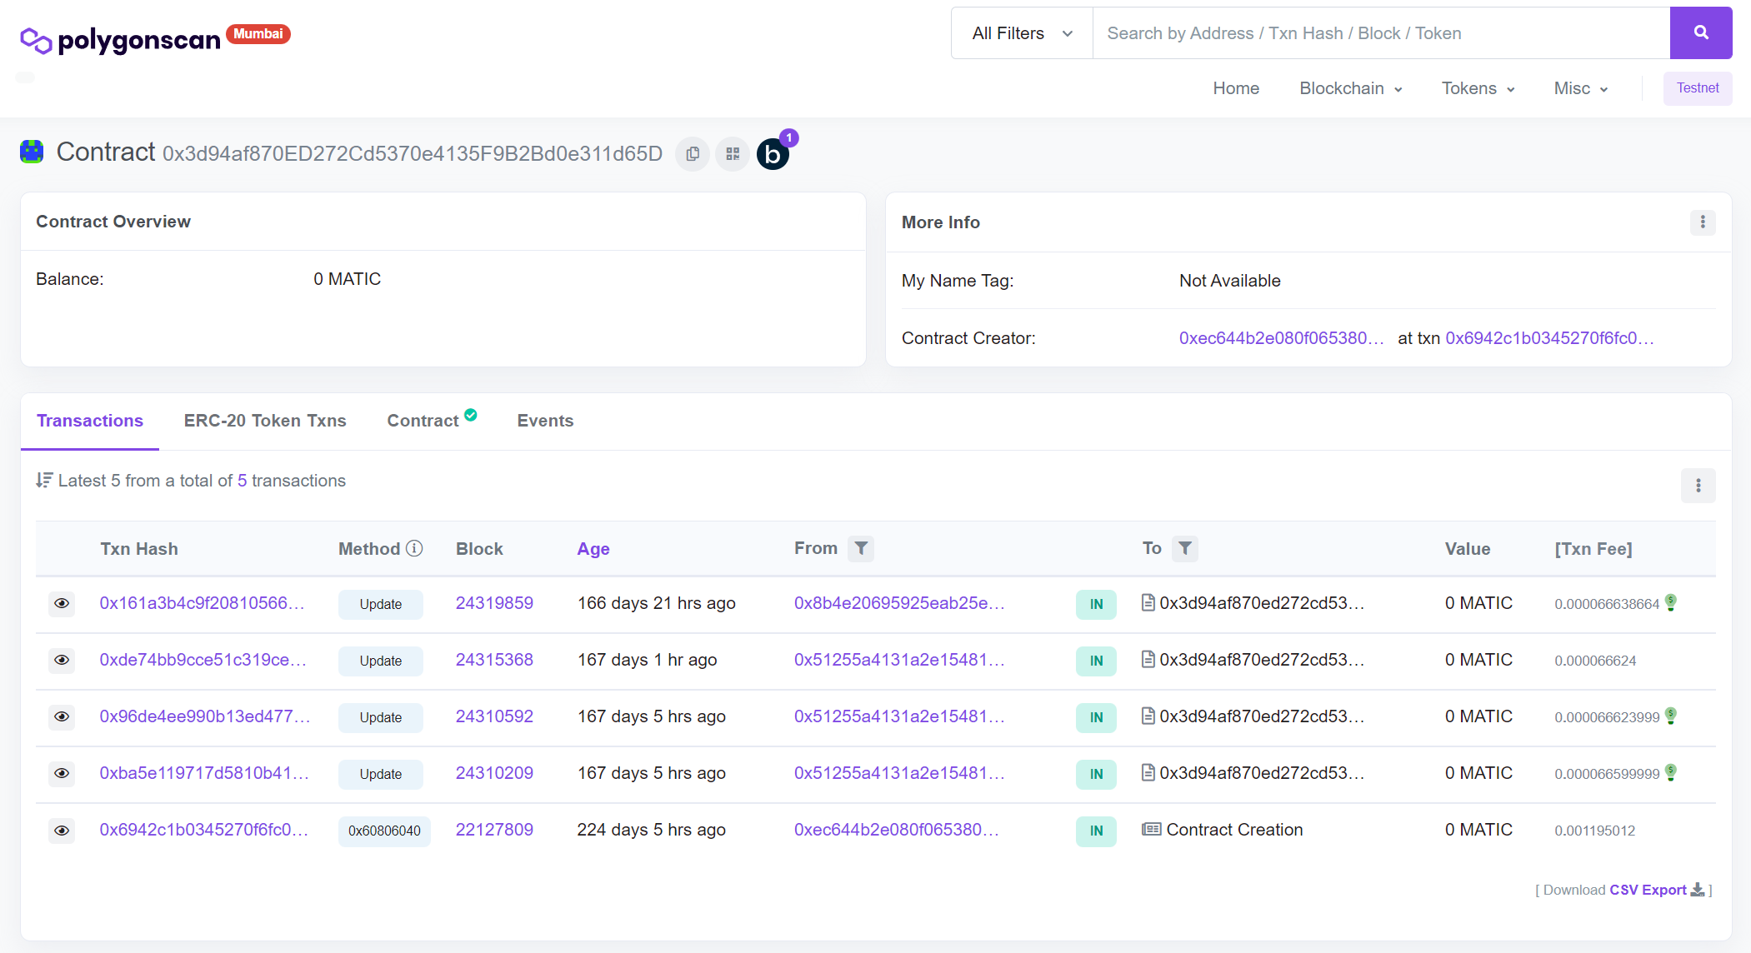The image size is (1751, 953).
Task: Open sender 0xec644b2e080f065380 in last table row
Action: tap(896, 830)
